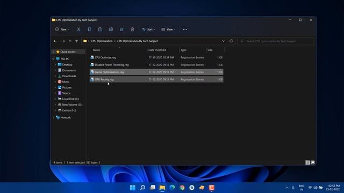Click Wi-Fi icon in system tray
Image resolution: width=344 pixels, height=193 pixels.
pyautogui.click(x=310, y=188)
